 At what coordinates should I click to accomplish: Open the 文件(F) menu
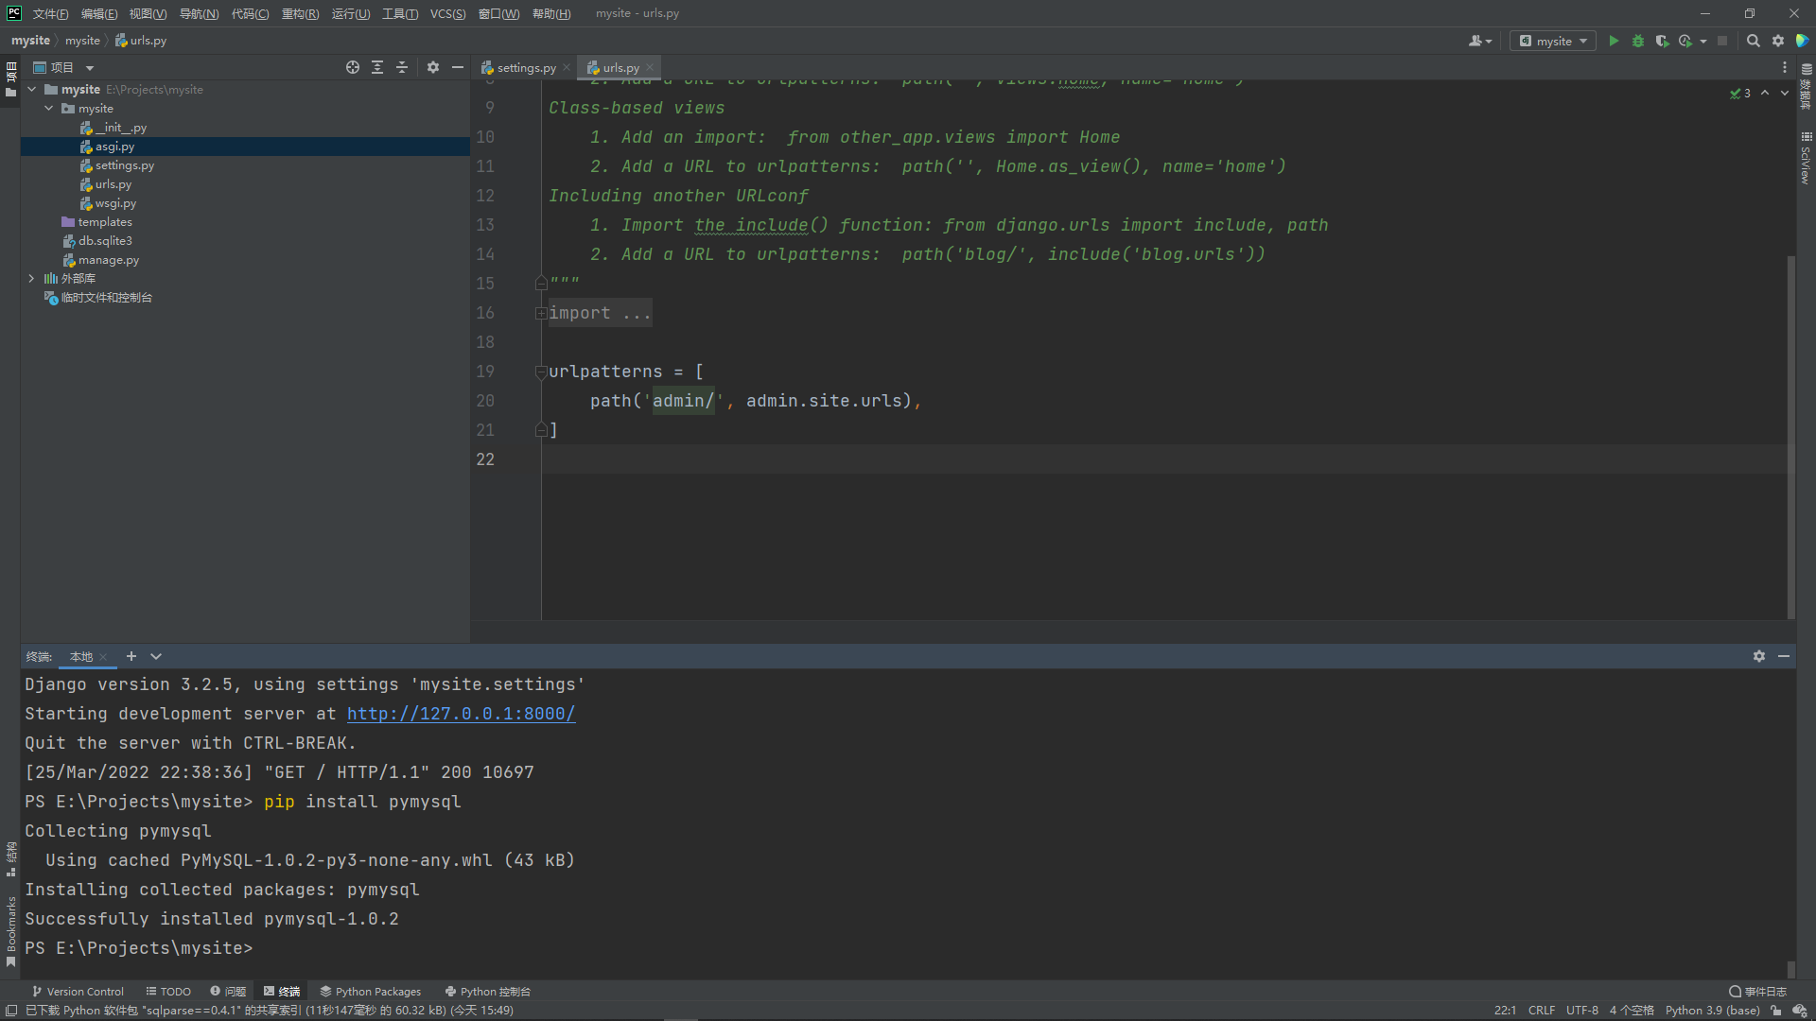(x=50, y=13)
